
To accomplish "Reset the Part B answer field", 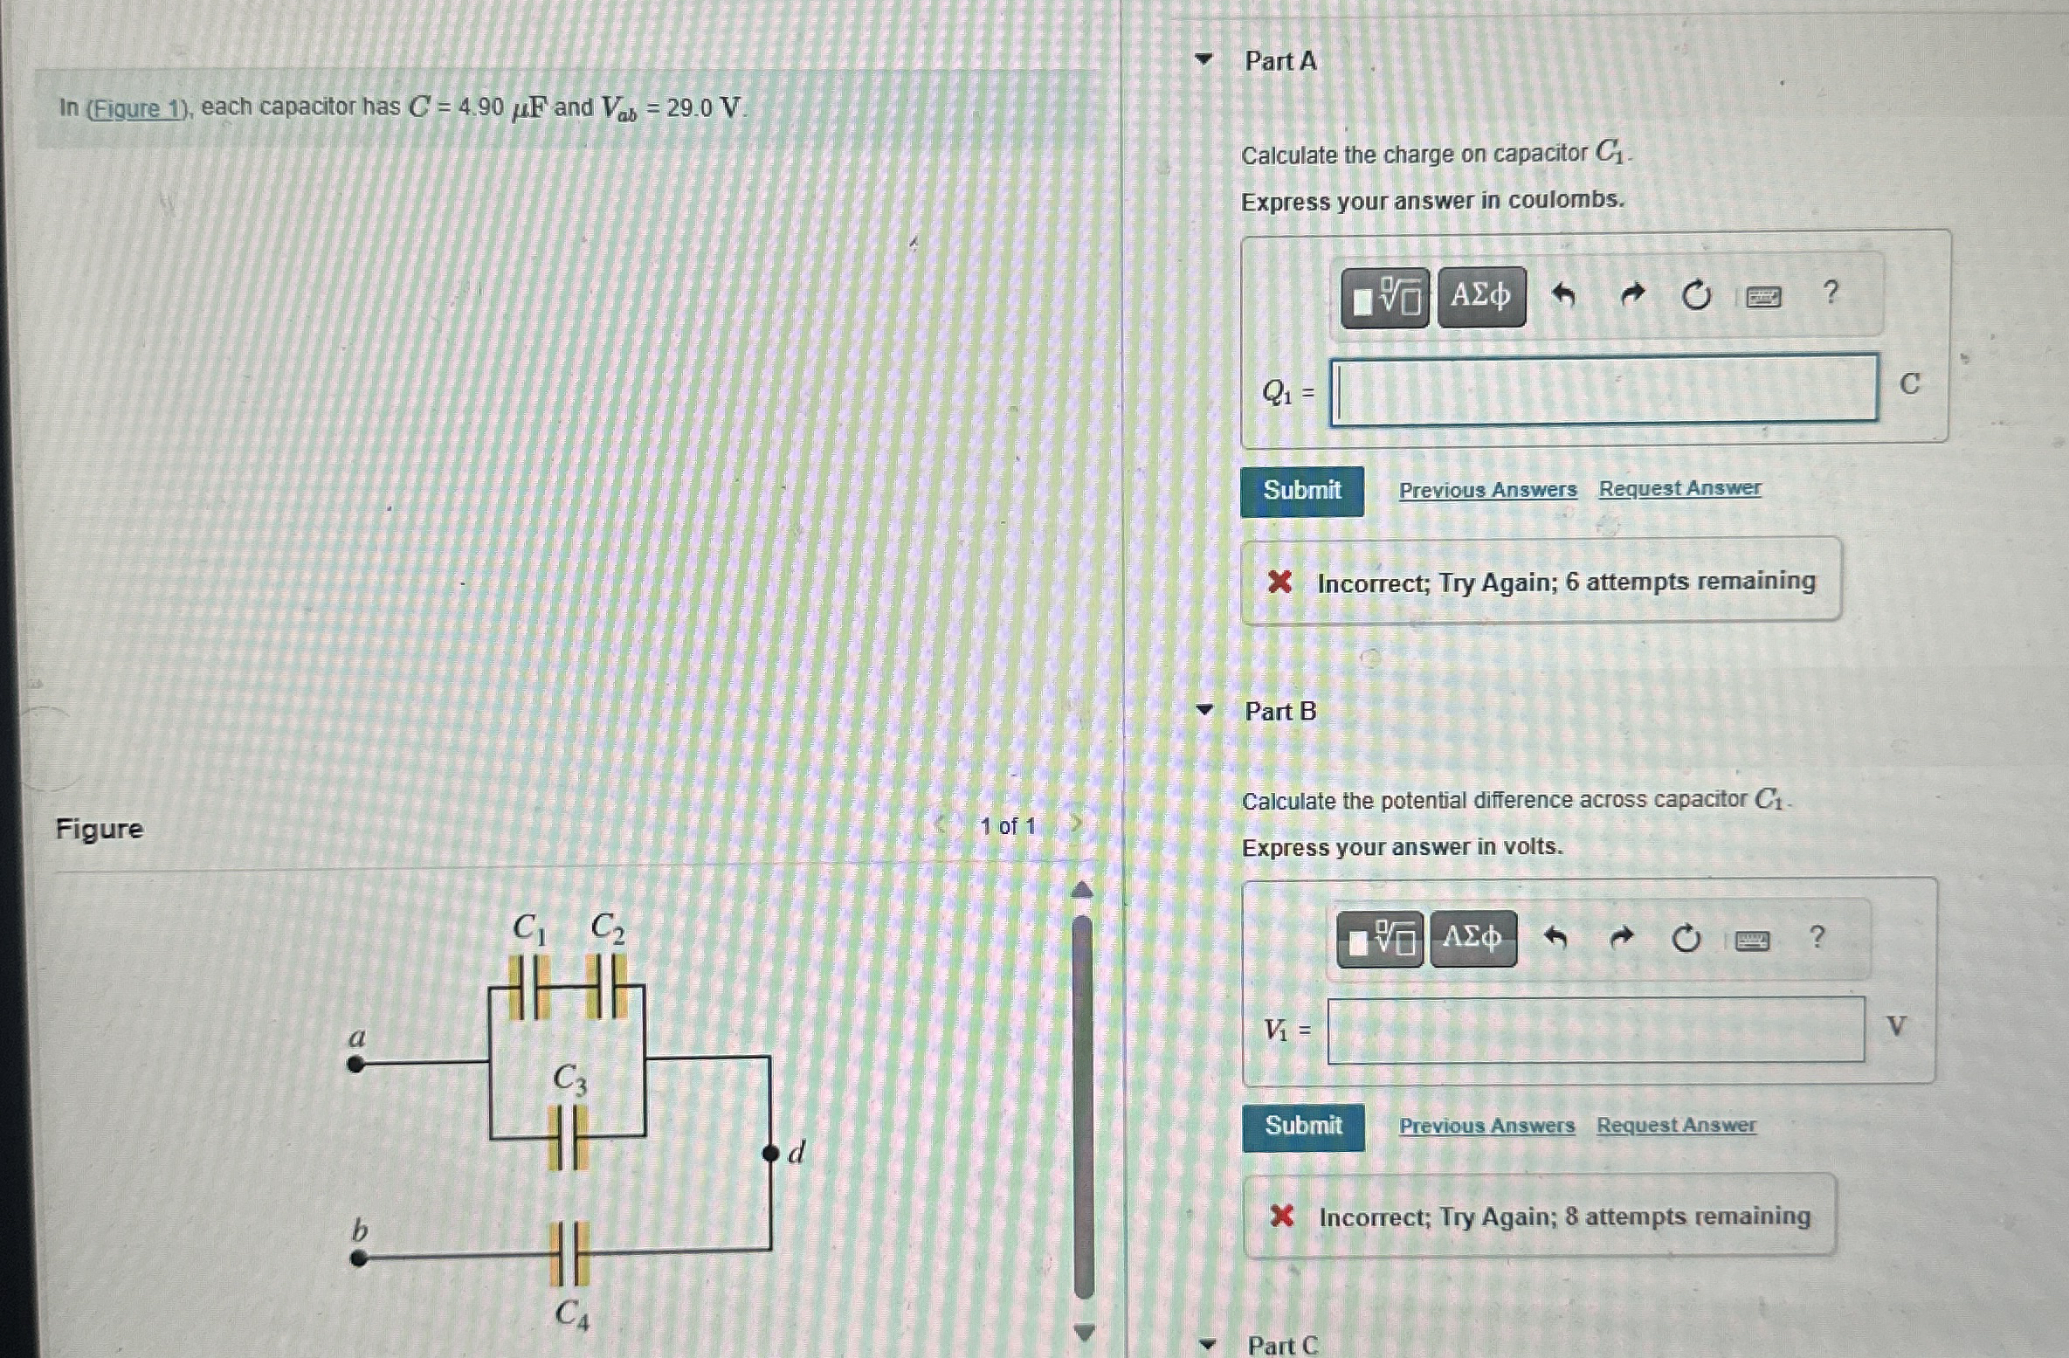I will [1686, 939].
